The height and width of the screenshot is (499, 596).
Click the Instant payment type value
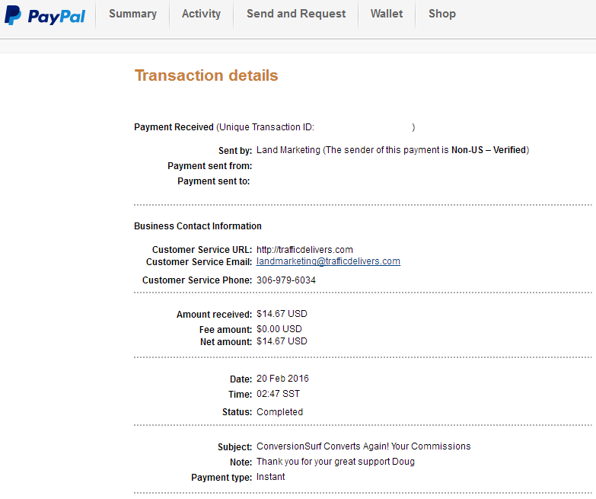click(x=271, y=477)
